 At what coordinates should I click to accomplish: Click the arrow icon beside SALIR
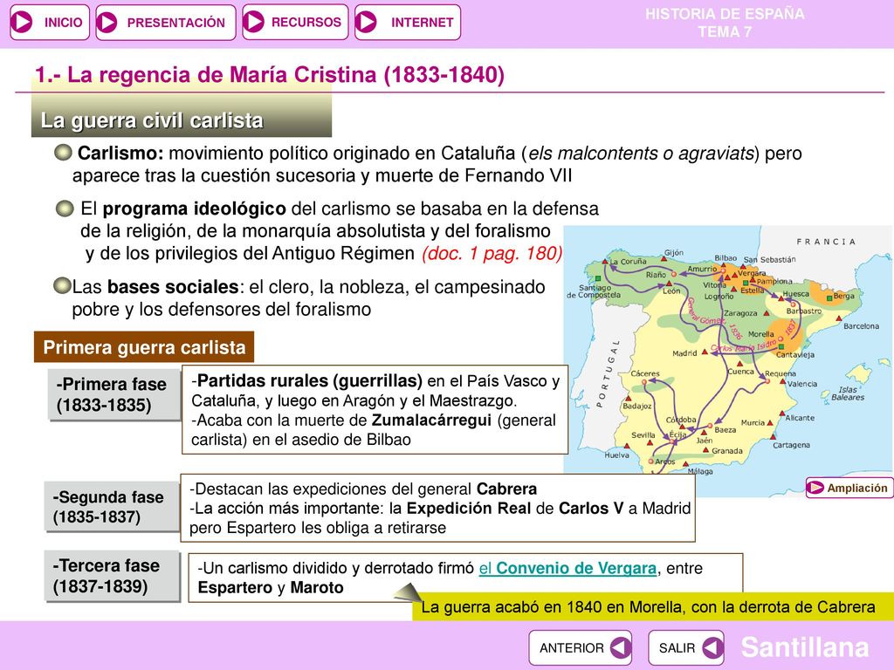point(712,648)
